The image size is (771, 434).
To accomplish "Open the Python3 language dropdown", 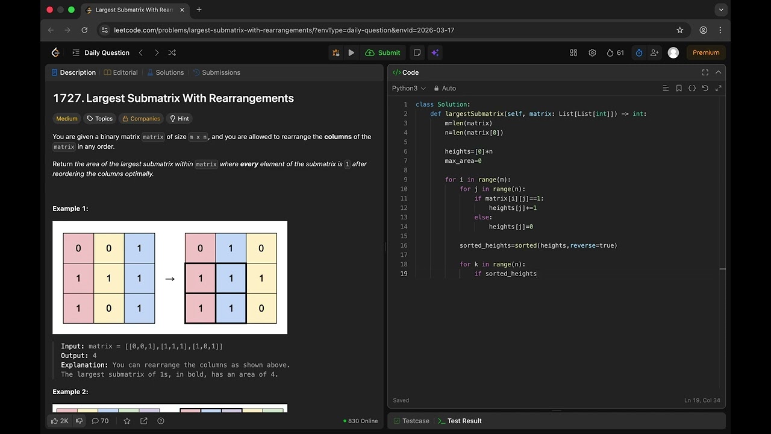I will (x=409, y=88).
